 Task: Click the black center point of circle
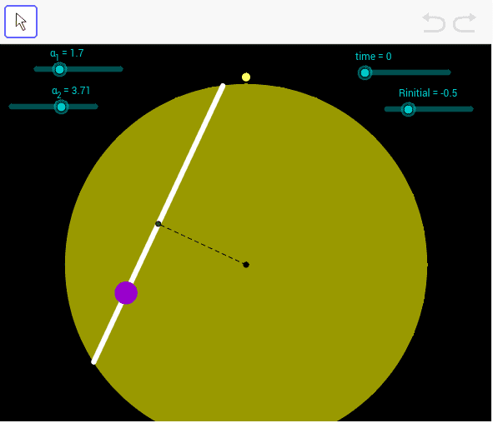[246, 265]
